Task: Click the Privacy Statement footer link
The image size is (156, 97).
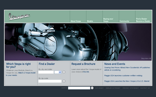Action: pyautogui.click(x=131, y=88)
